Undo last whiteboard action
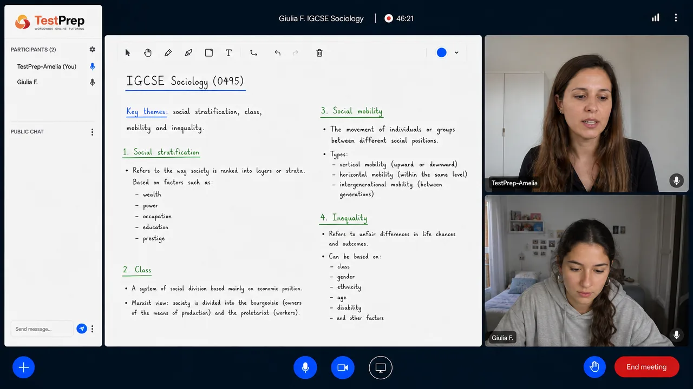The height and width of the screenshot is (389, 693). click(x=277, y=53)
